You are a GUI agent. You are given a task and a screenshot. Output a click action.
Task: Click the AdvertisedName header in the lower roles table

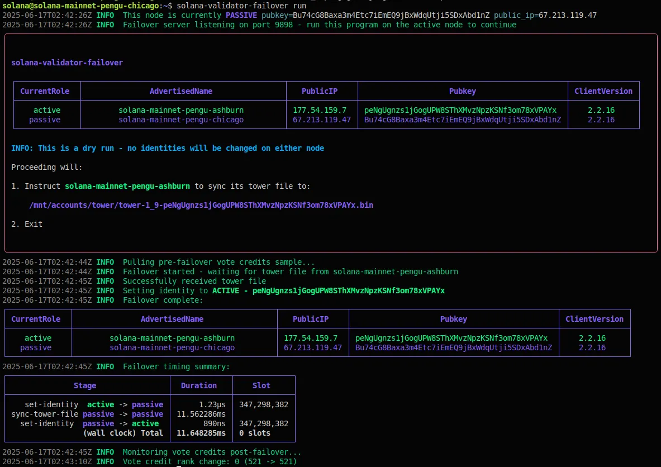[x=172, y=319]
